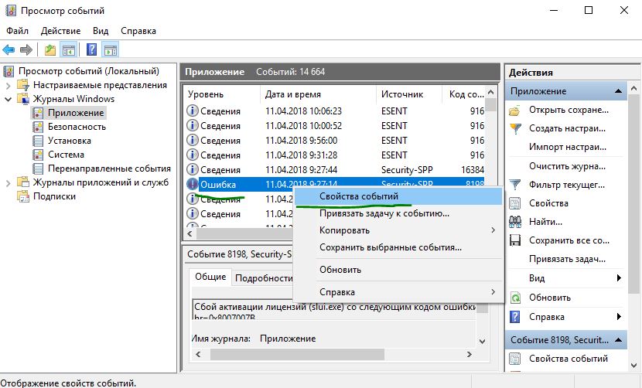Click the Event Viewer root node icon
This screenshot has height=388, width=642.
(9, 71)
